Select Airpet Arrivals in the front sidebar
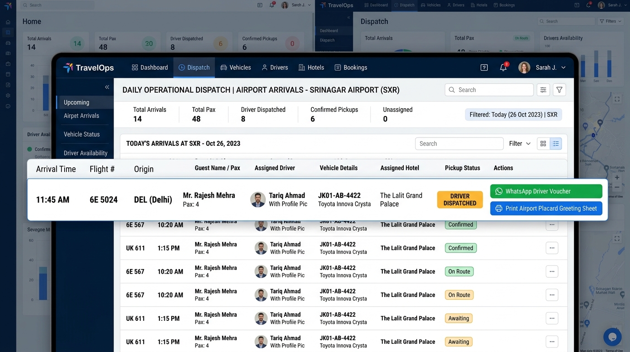Image resolution: width=630 pixels, height=352 pixels. [x=81, y=116]
